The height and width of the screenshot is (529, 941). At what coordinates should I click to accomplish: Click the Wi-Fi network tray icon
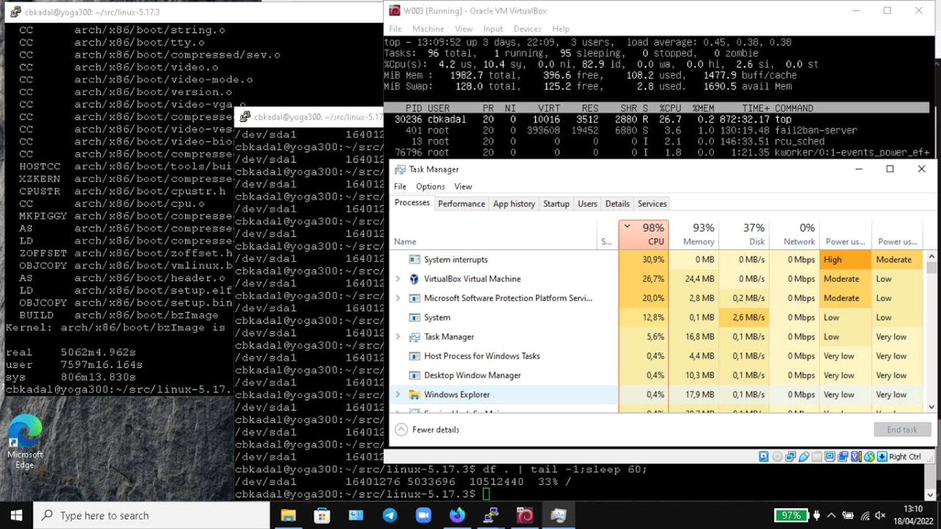865,515
